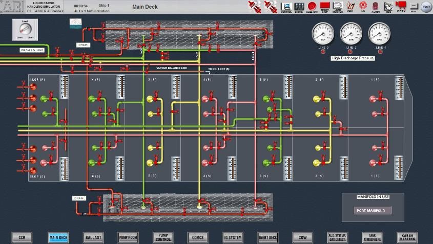Click the High Discharge Pressure label
This screenshot has height=244, width=433.
353,58
